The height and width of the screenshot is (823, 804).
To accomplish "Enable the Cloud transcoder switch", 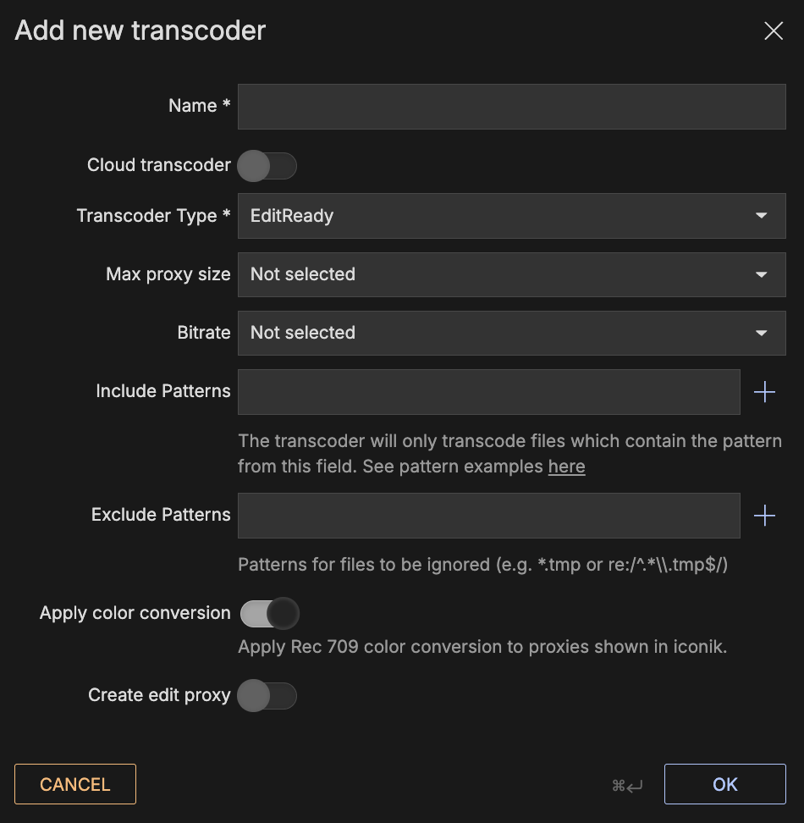I will [x=267, y=166].
